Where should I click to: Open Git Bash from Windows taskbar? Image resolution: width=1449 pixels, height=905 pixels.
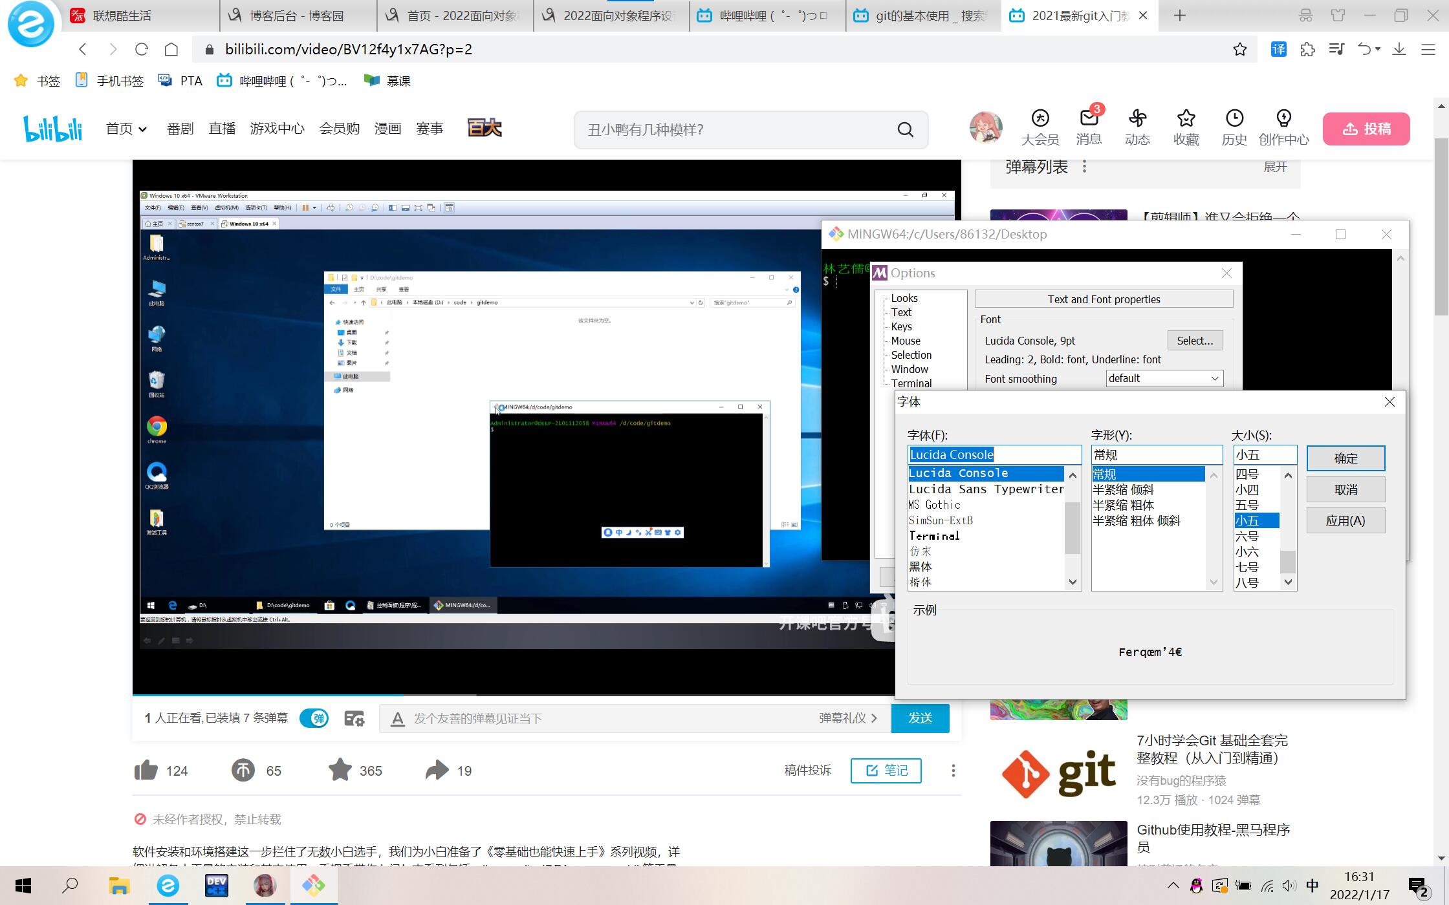coord(313,885)
